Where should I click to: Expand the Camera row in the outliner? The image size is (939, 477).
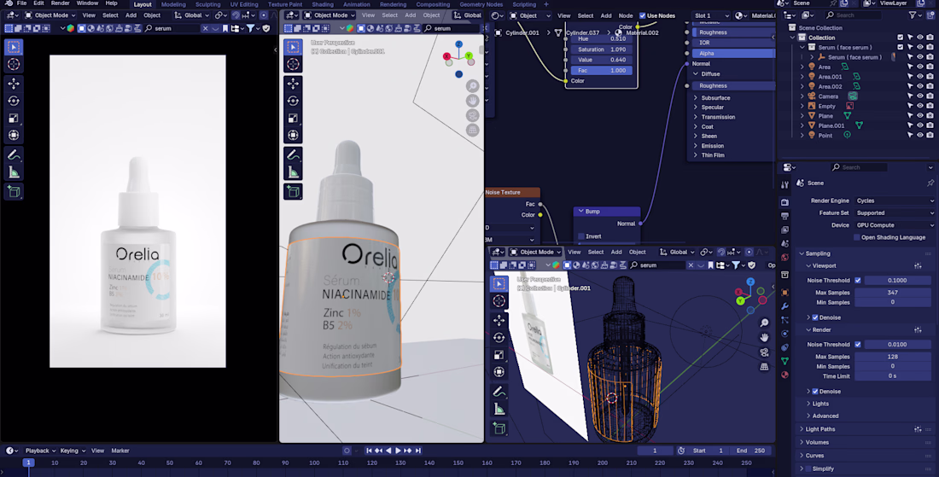[x=802, y=96]
